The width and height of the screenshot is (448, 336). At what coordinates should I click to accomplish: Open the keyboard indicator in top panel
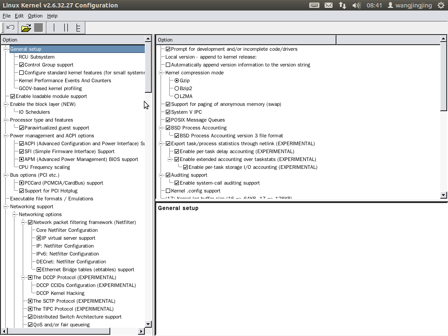(314, 5)
